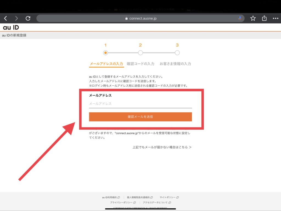Reload the page with the refresh icon
The width and height of the screenshot is (281, 211).
28,18
